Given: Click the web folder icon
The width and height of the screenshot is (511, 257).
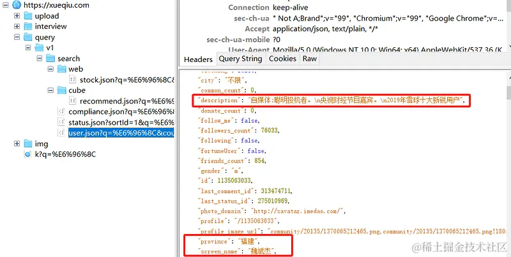Looking at the screenshot, I should [62, 69].
